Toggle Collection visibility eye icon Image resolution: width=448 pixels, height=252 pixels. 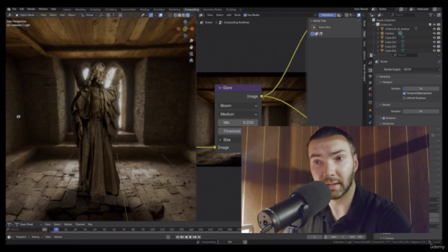[x=434, y=24]
